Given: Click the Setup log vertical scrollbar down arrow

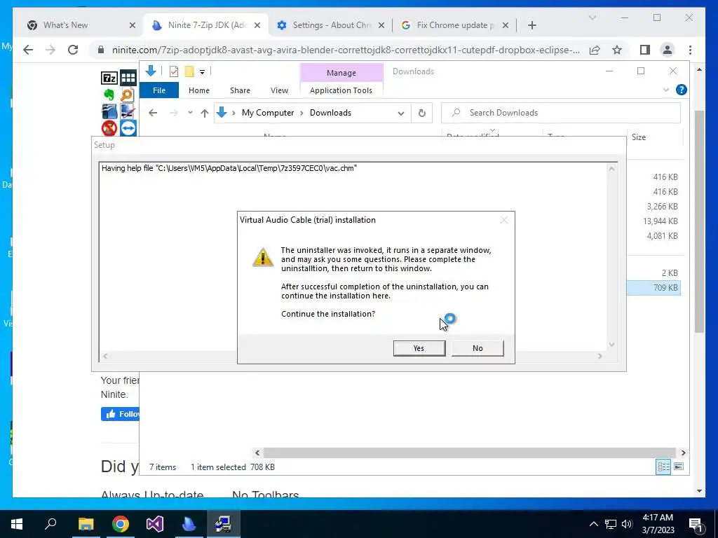Looking at the screenshot, I should [x=611, y=345].
